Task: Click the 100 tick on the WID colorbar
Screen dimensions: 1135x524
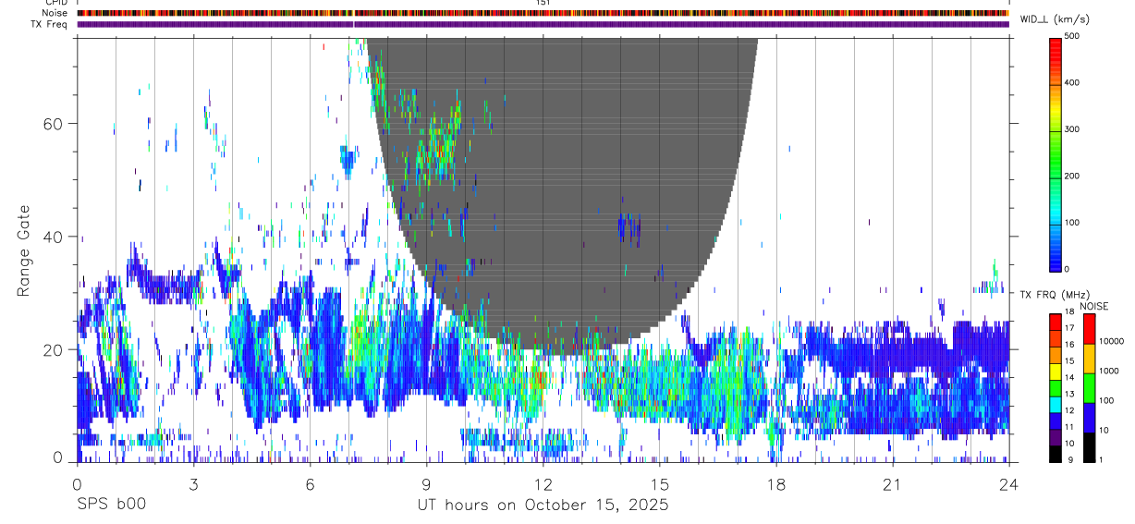Action: [1074, 223]
